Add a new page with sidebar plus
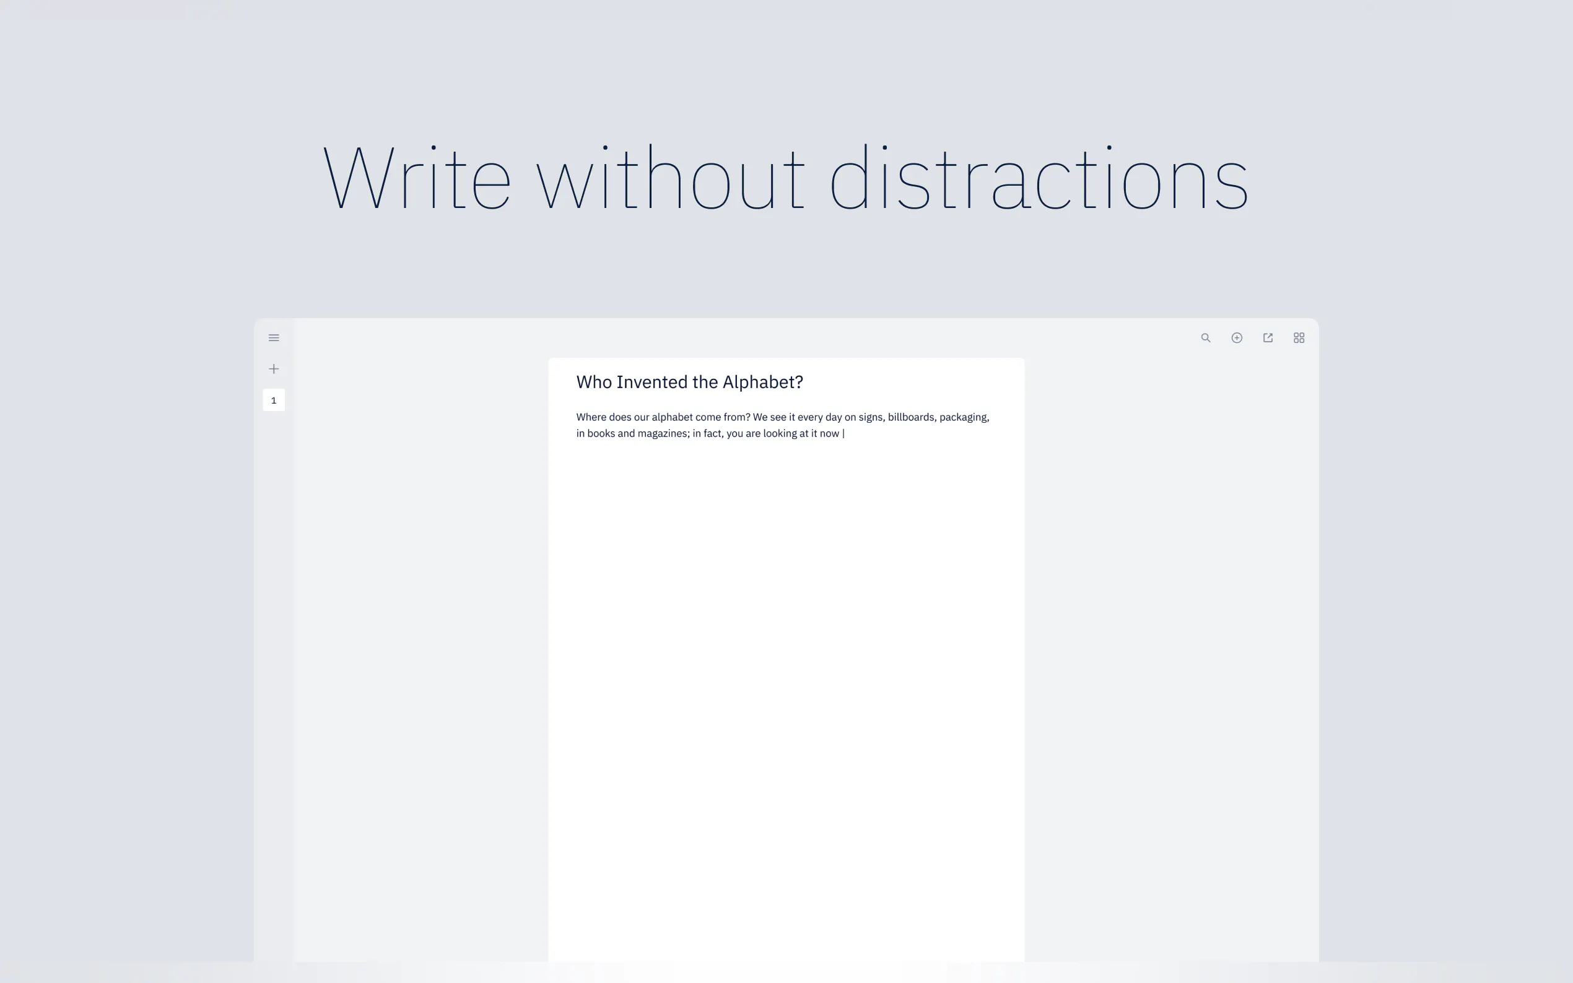 tap(274, 369)
